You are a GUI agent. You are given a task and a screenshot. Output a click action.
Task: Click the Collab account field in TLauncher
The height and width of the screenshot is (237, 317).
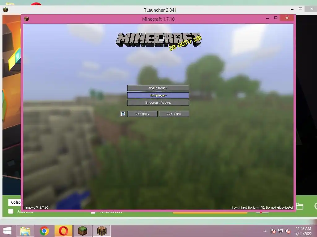(15, 202)
